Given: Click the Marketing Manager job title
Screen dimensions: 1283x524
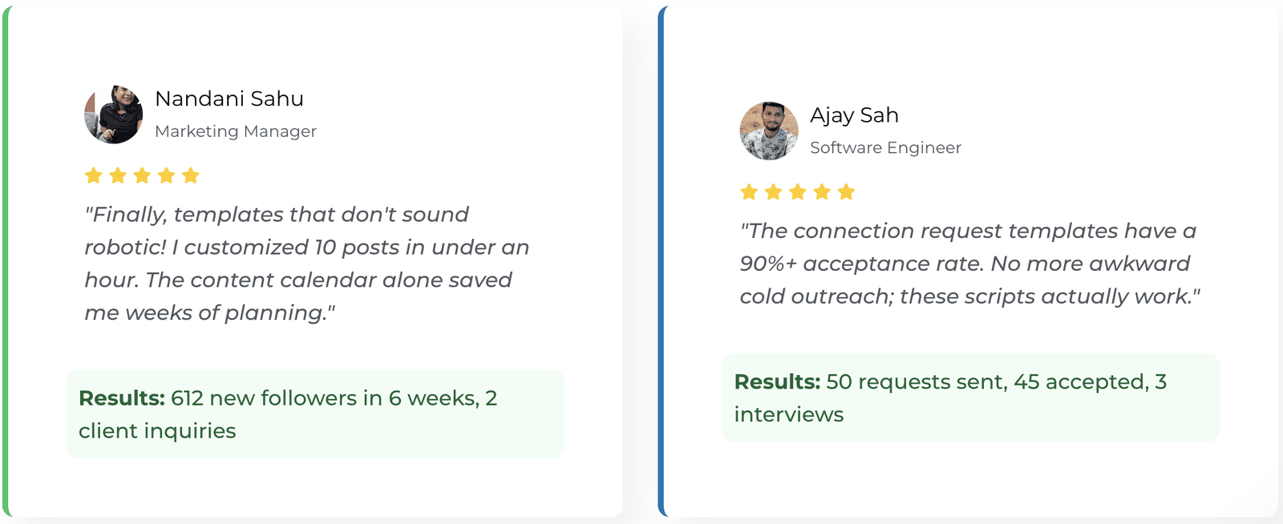Looking at the screenshot, I should (236, 131).
